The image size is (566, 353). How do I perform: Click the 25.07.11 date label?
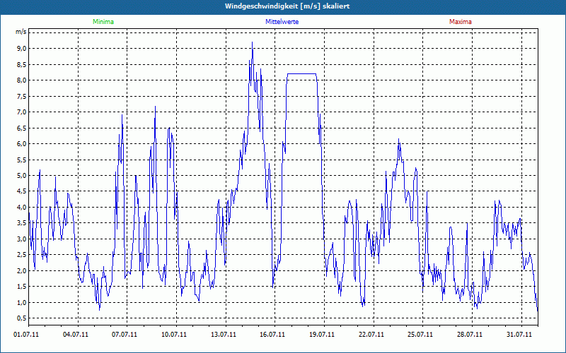click(x=420, y=335)
